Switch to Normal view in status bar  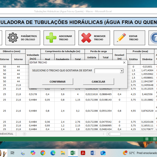(x=147, y=139)
